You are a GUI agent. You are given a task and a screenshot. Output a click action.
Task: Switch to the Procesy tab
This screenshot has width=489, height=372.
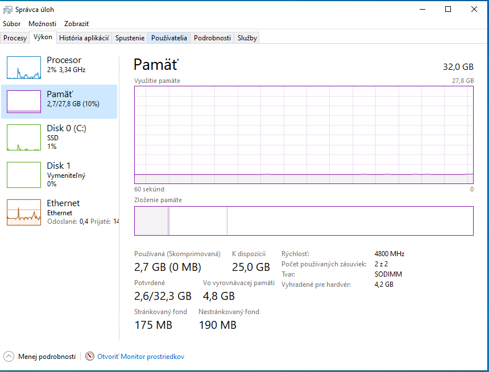pos(15,38)
